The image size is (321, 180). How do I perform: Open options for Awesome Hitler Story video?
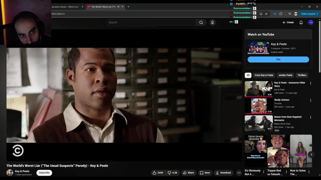[x=310, y=83]
